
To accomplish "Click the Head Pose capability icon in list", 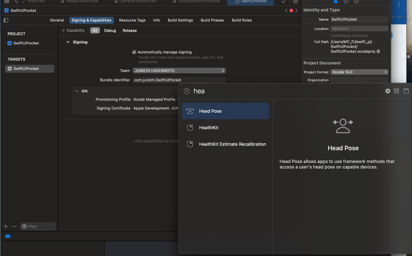I will coord(190,111).
